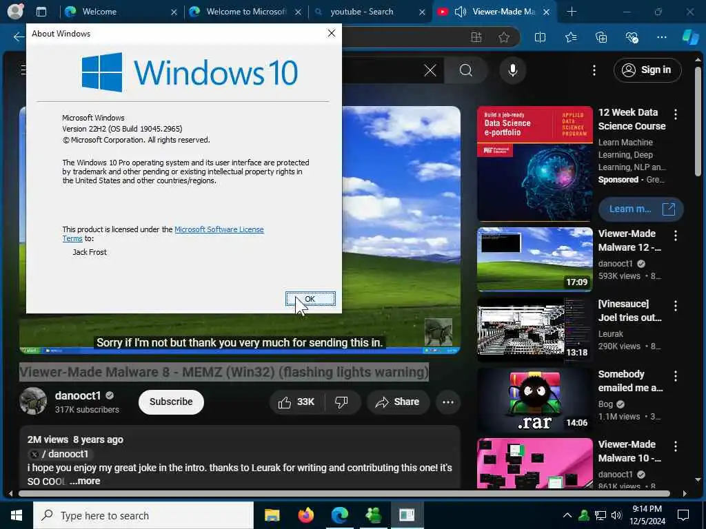706x529 pixels.
Task: Click OK in About Windows dialog
Action: coord(310,299)
